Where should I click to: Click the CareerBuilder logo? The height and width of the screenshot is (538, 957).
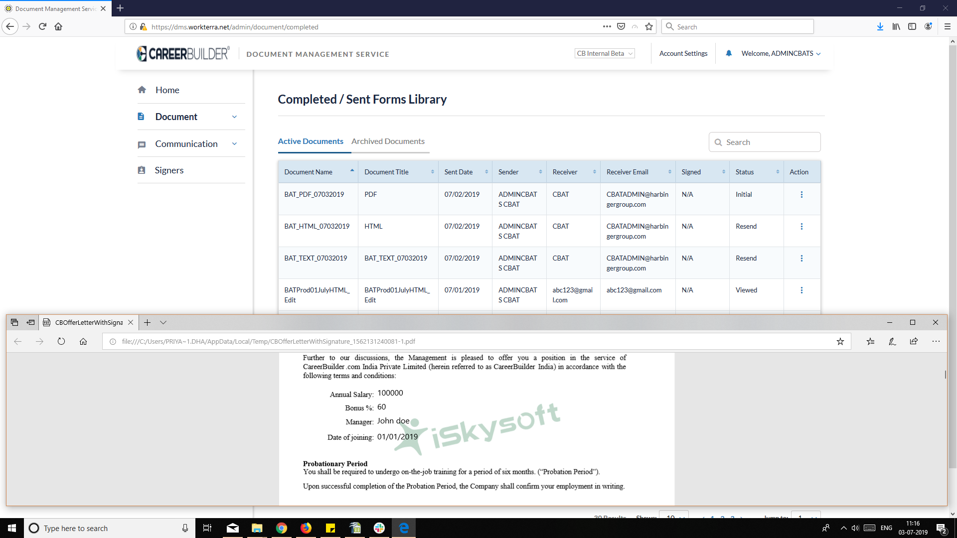coord(183,53)
